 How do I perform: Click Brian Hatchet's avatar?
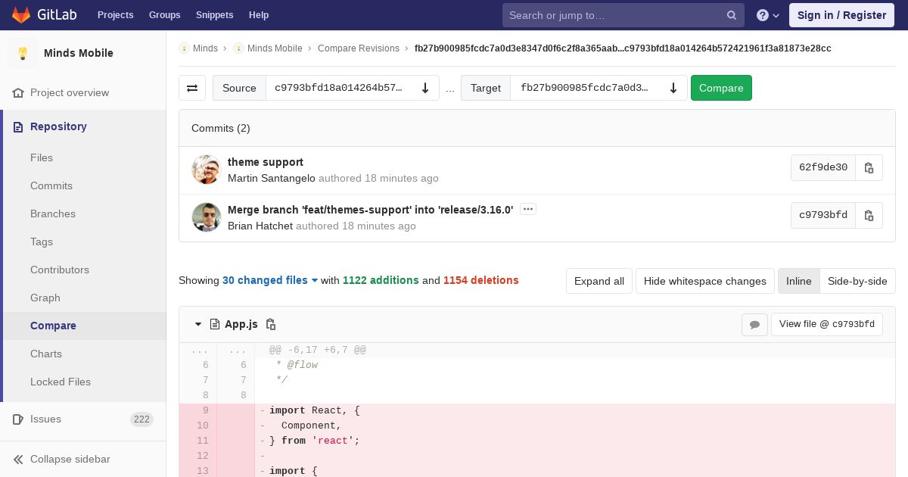pos(206,217)
